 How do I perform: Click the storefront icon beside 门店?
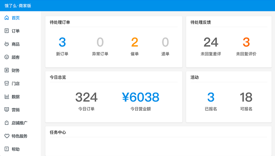click(6, 83)
